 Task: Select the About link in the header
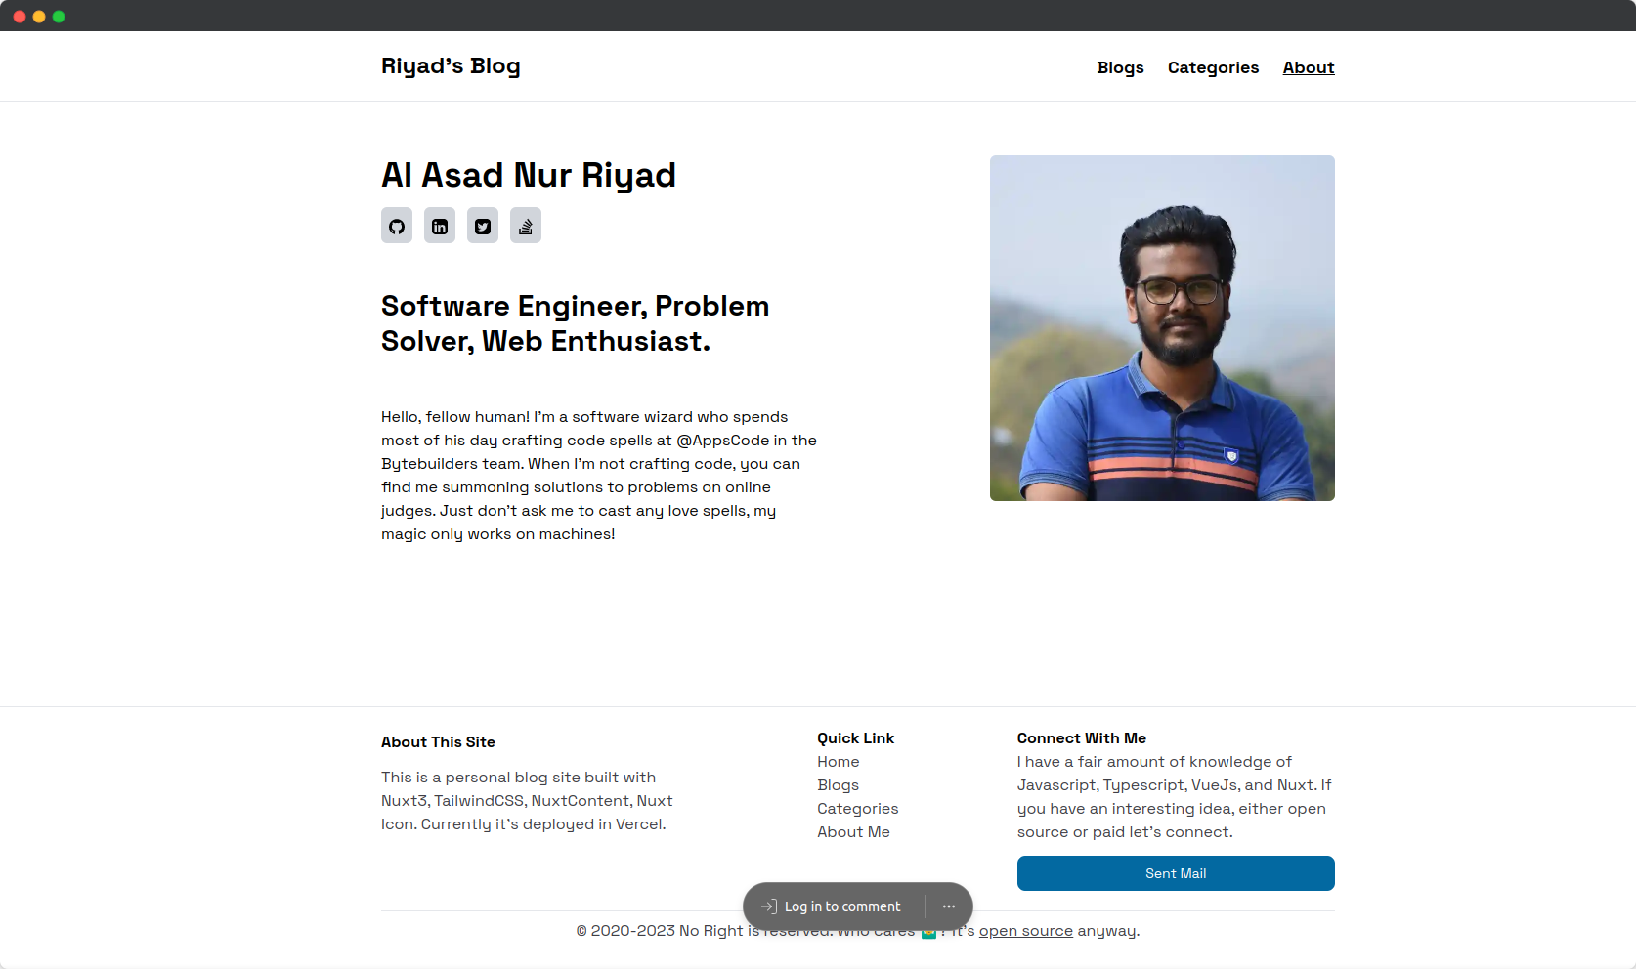tap(1308, 67)
